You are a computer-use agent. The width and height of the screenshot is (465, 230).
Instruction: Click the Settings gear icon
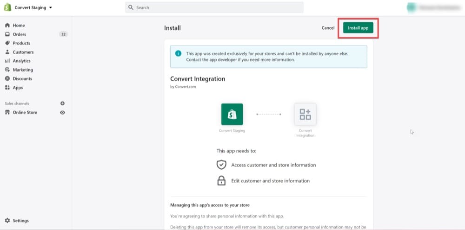tap(7, 221)
